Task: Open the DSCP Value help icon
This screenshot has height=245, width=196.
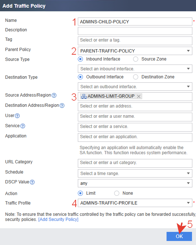Action: point(32,182)
